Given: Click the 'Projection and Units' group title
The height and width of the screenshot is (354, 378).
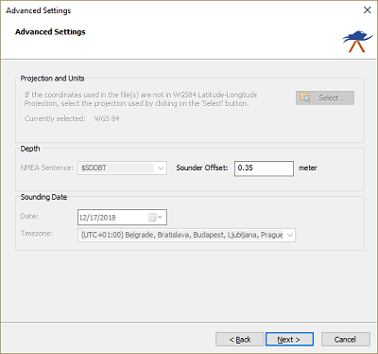Looking at the screenshot, I should click(52, 79).
